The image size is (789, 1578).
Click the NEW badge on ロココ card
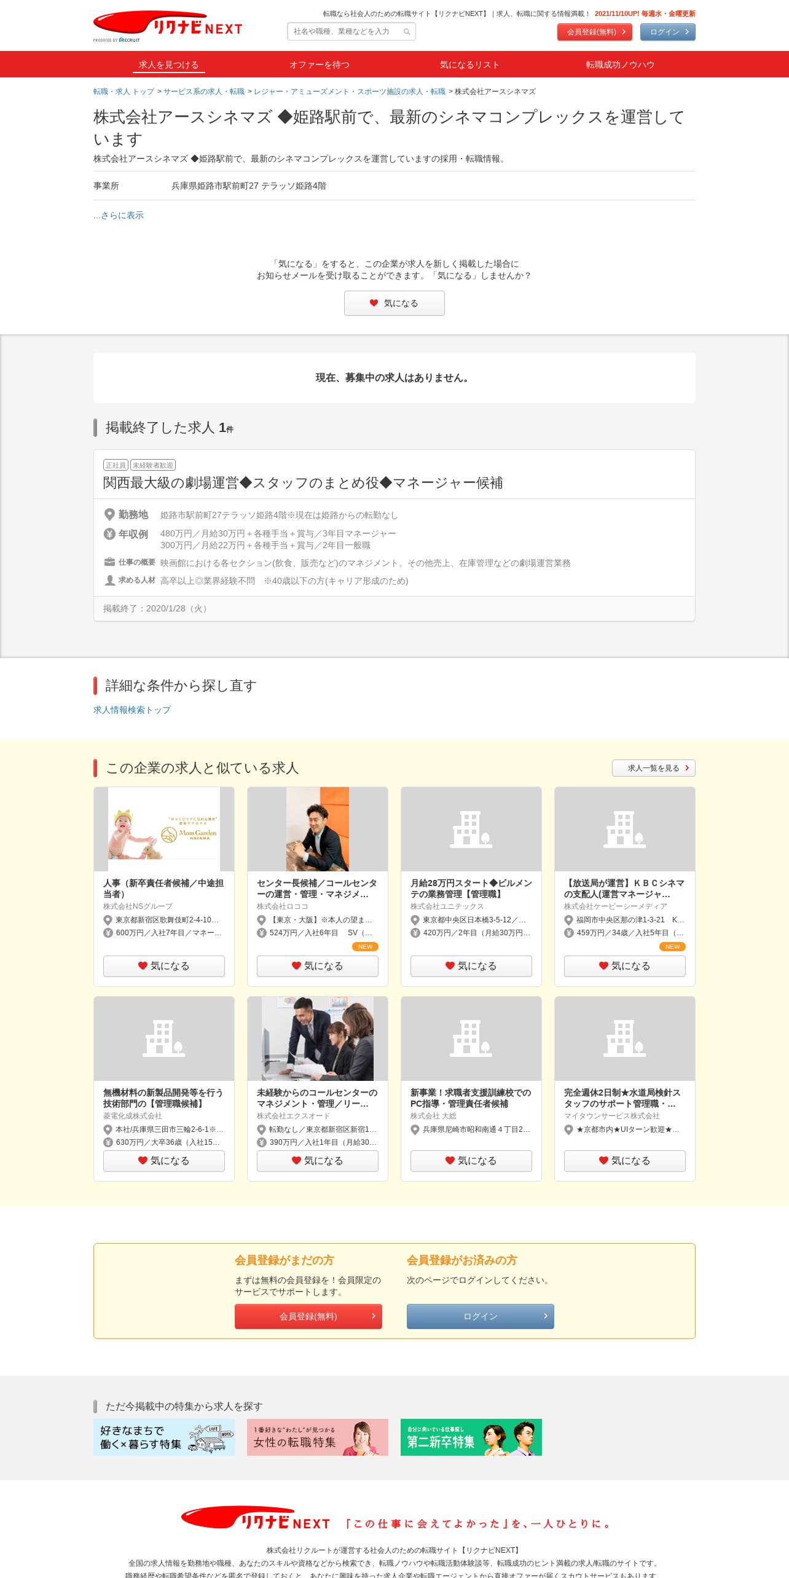pyautogui.click(x=365, y=947)
